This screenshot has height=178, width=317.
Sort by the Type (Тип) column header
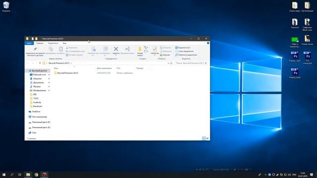pos(118,68)
